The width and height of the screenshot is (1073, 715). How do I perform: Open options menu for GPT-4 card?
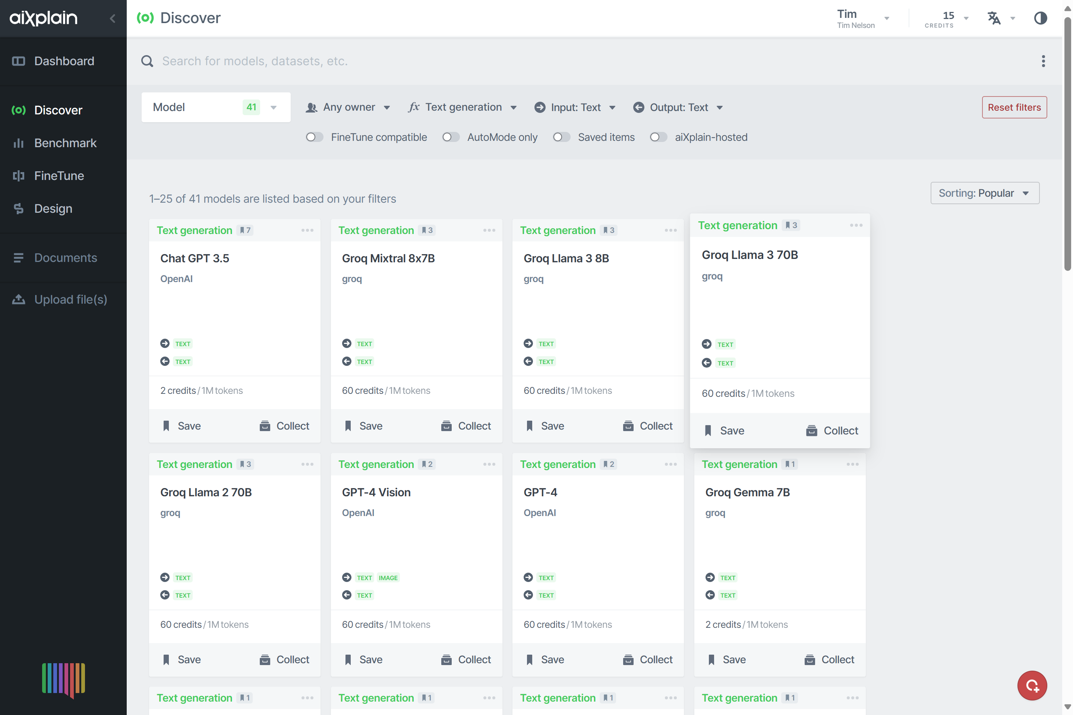point(670,464)
